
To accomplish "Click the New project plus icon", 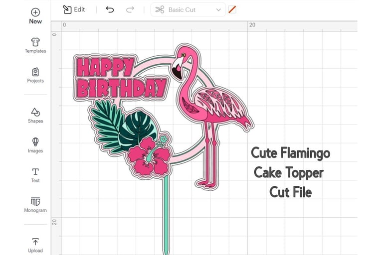I will [35, 12].
